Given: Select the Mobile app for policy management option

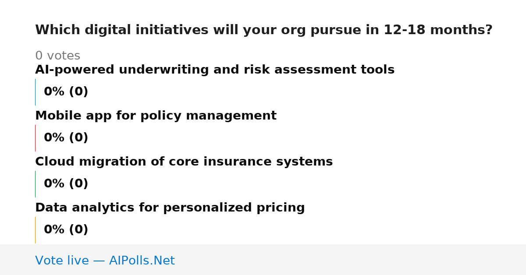Looking at the screenshot, I should tap(156, 116).
